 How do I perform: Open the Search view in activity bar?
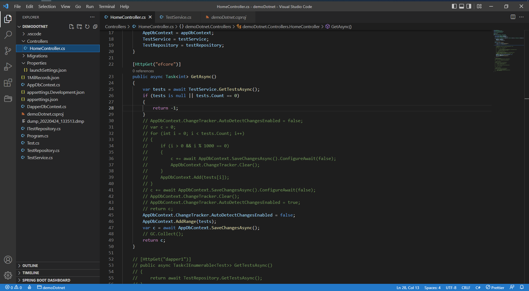pyautogui.click(x=8, y=35)
